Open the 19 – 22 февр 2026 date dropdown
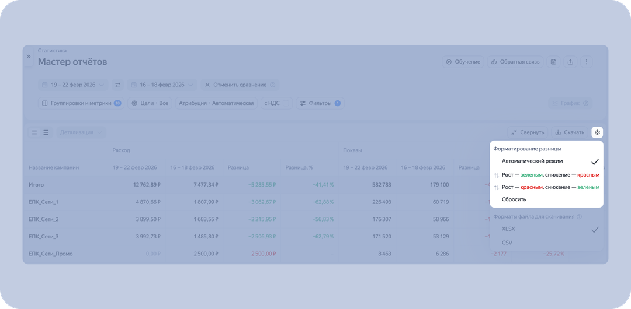 [73, 85]
